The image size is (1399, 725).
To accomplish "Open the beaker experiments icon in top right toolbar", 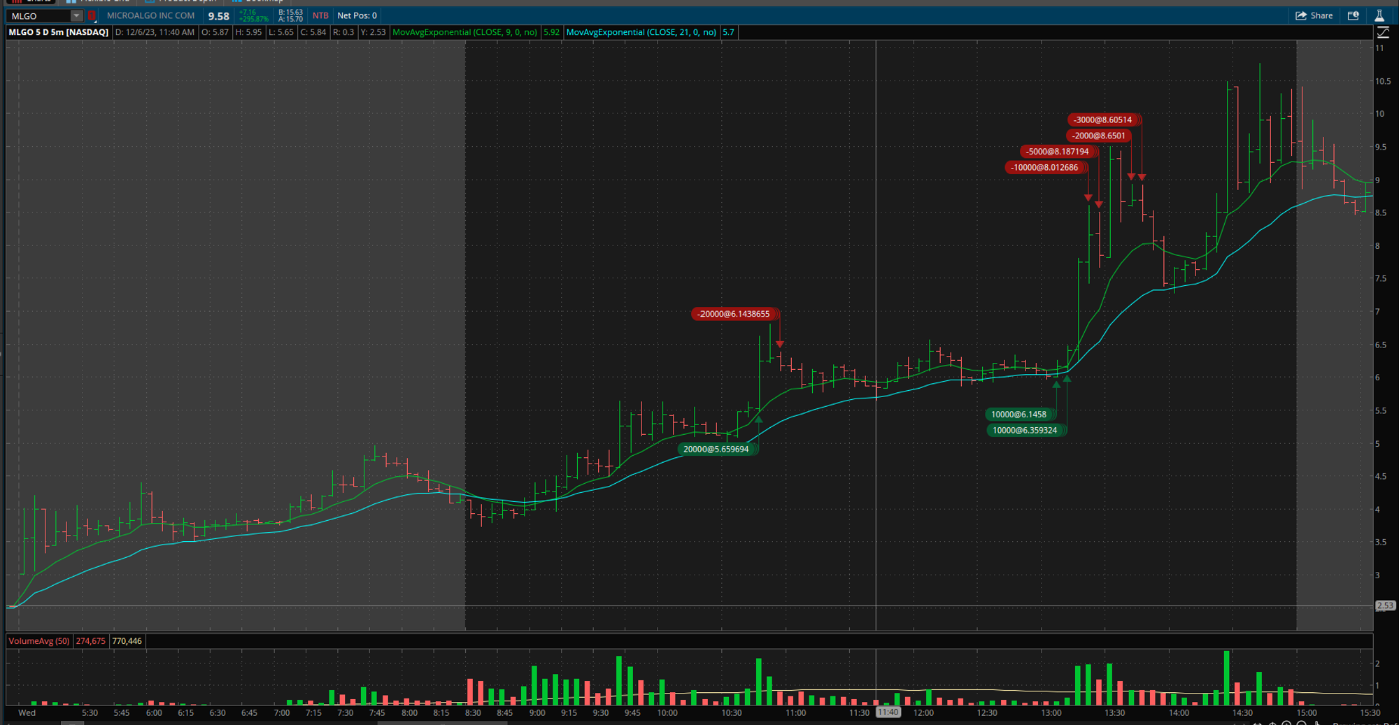I will [1379, 15].
